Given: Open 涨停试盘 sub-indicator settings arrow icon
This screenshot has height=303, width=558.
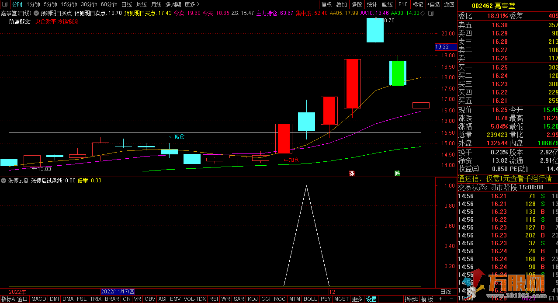Looking at the screenshot, I should pyautogui.click(x=4, y=180).
